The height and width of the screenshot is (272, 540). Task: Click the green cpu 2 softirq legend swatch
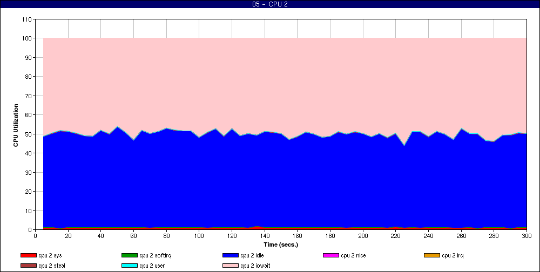coord(129,255)
